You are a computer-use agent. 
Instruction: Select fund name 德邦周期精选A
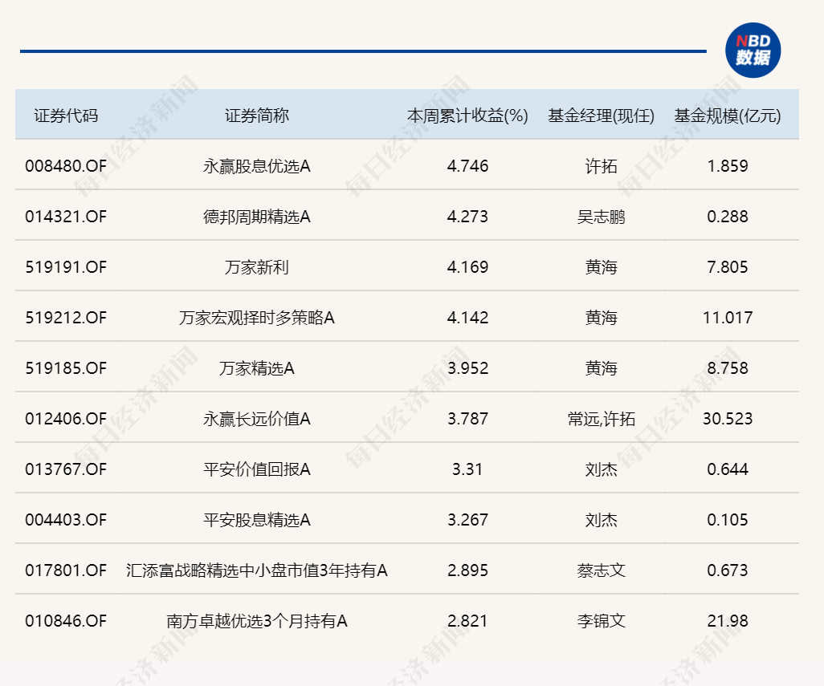tap(256, 217)
